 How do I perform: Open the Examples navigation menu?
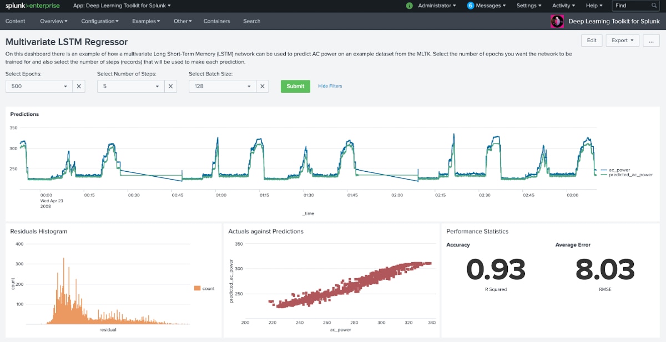(x=146, y=21)
